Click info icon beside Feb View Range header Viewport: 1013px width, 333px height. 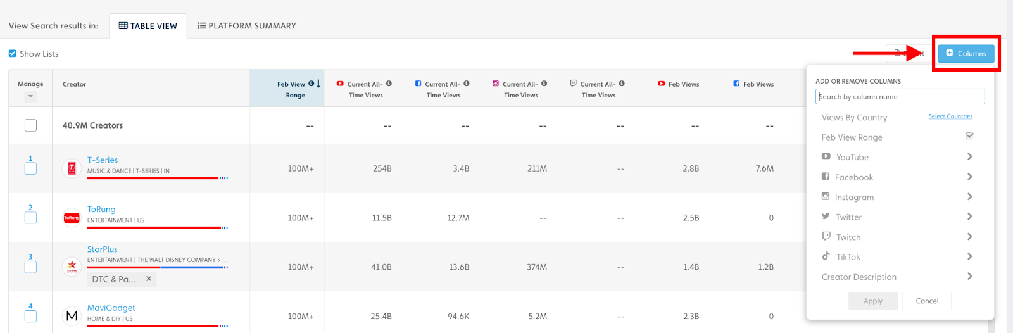311,84
